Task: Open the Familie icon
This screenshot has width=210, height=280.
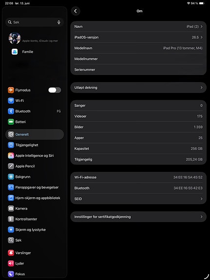Action: point(15,52)
